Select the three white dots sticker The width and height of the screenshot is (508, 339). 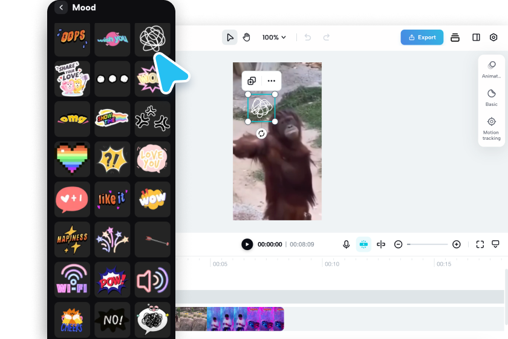[x=112, y=79]
